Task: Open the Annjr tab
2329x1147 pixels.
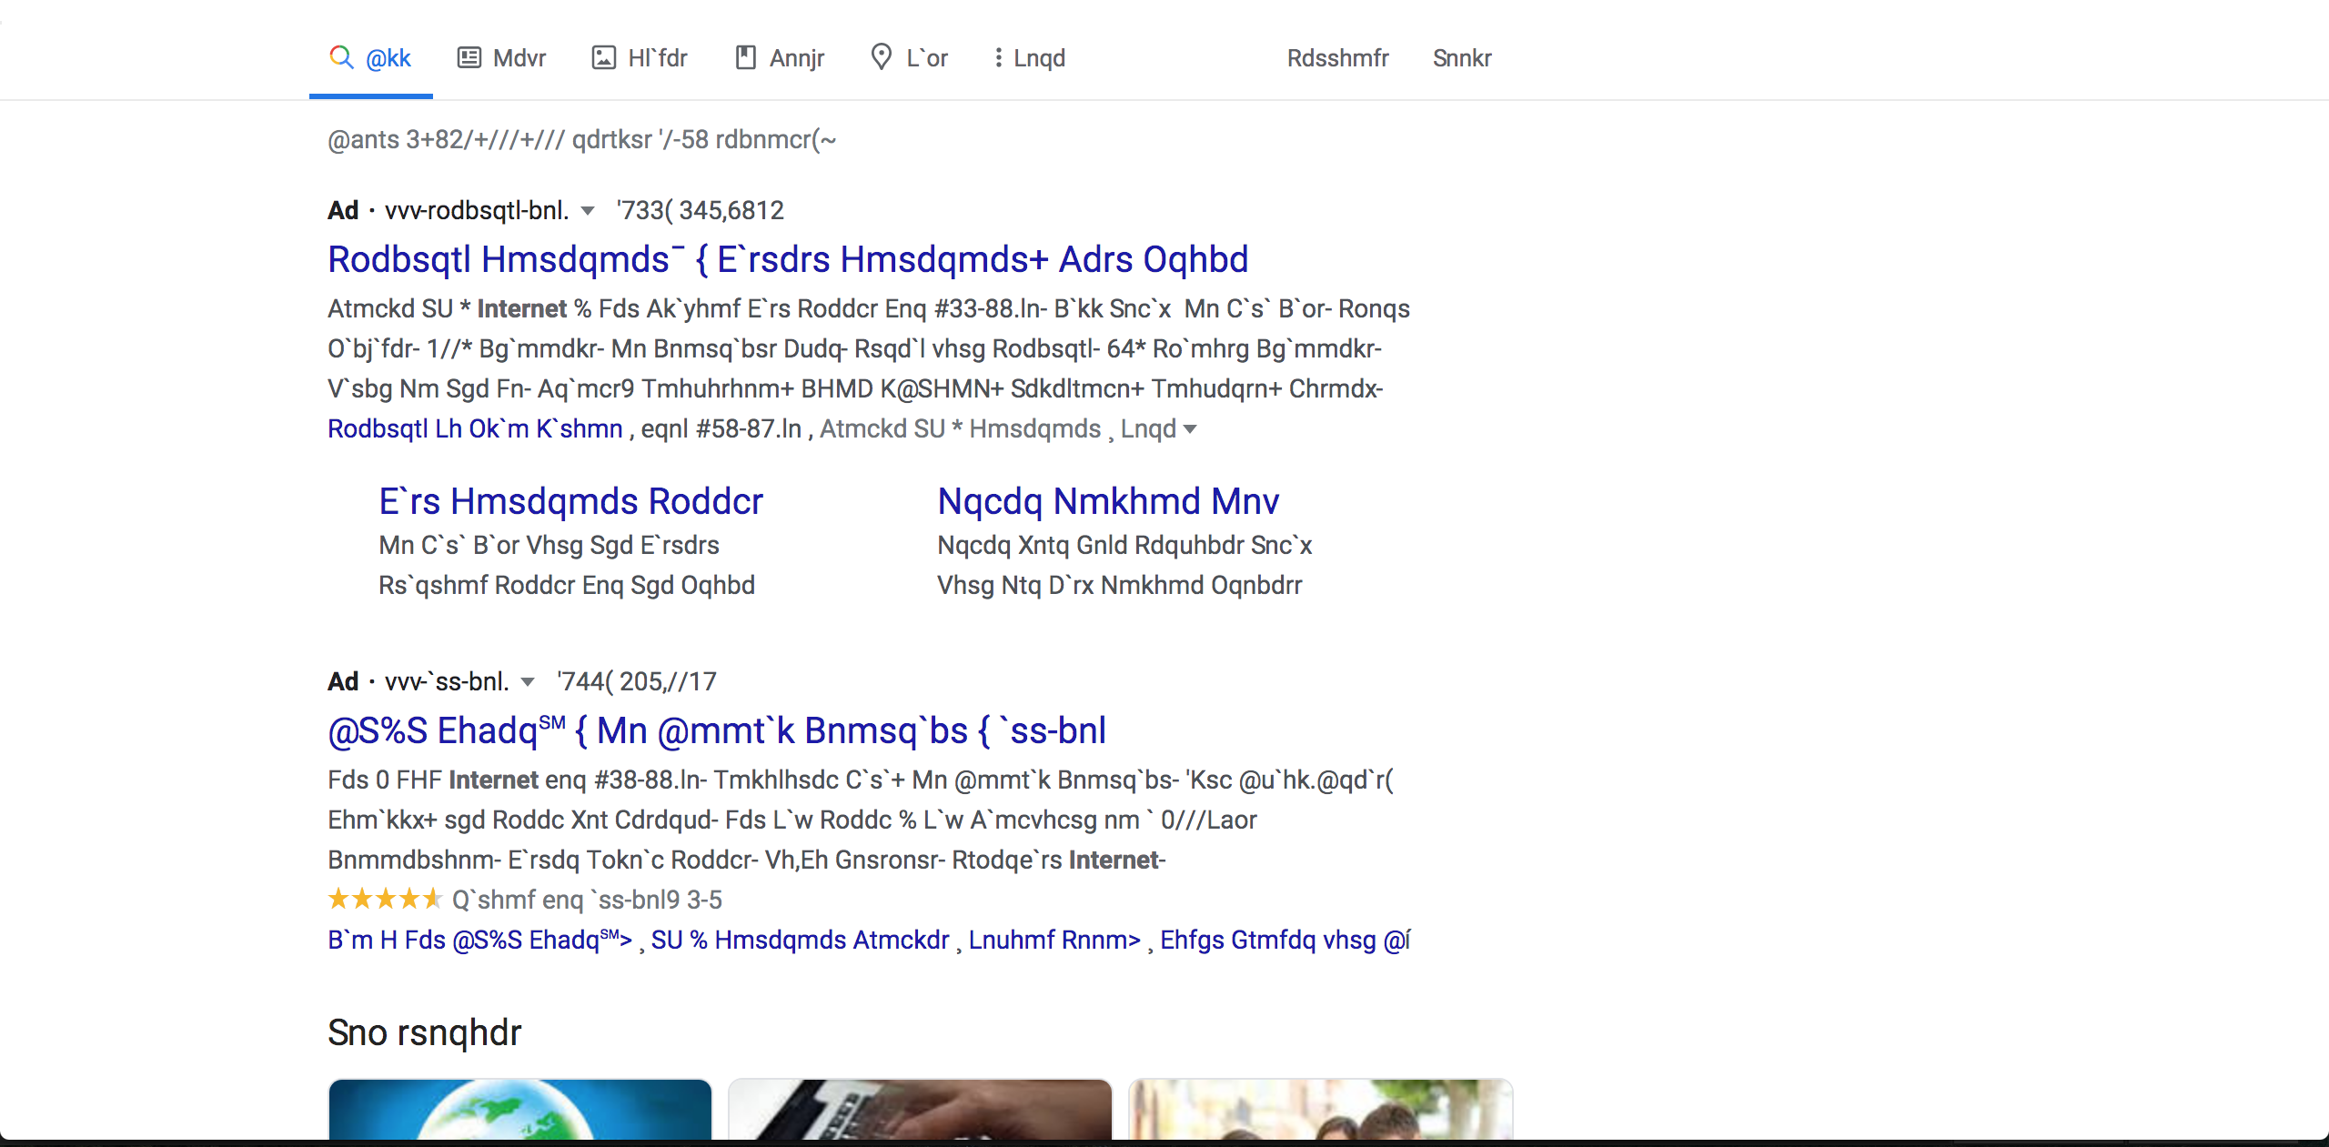Action: (x=780, y=58)
